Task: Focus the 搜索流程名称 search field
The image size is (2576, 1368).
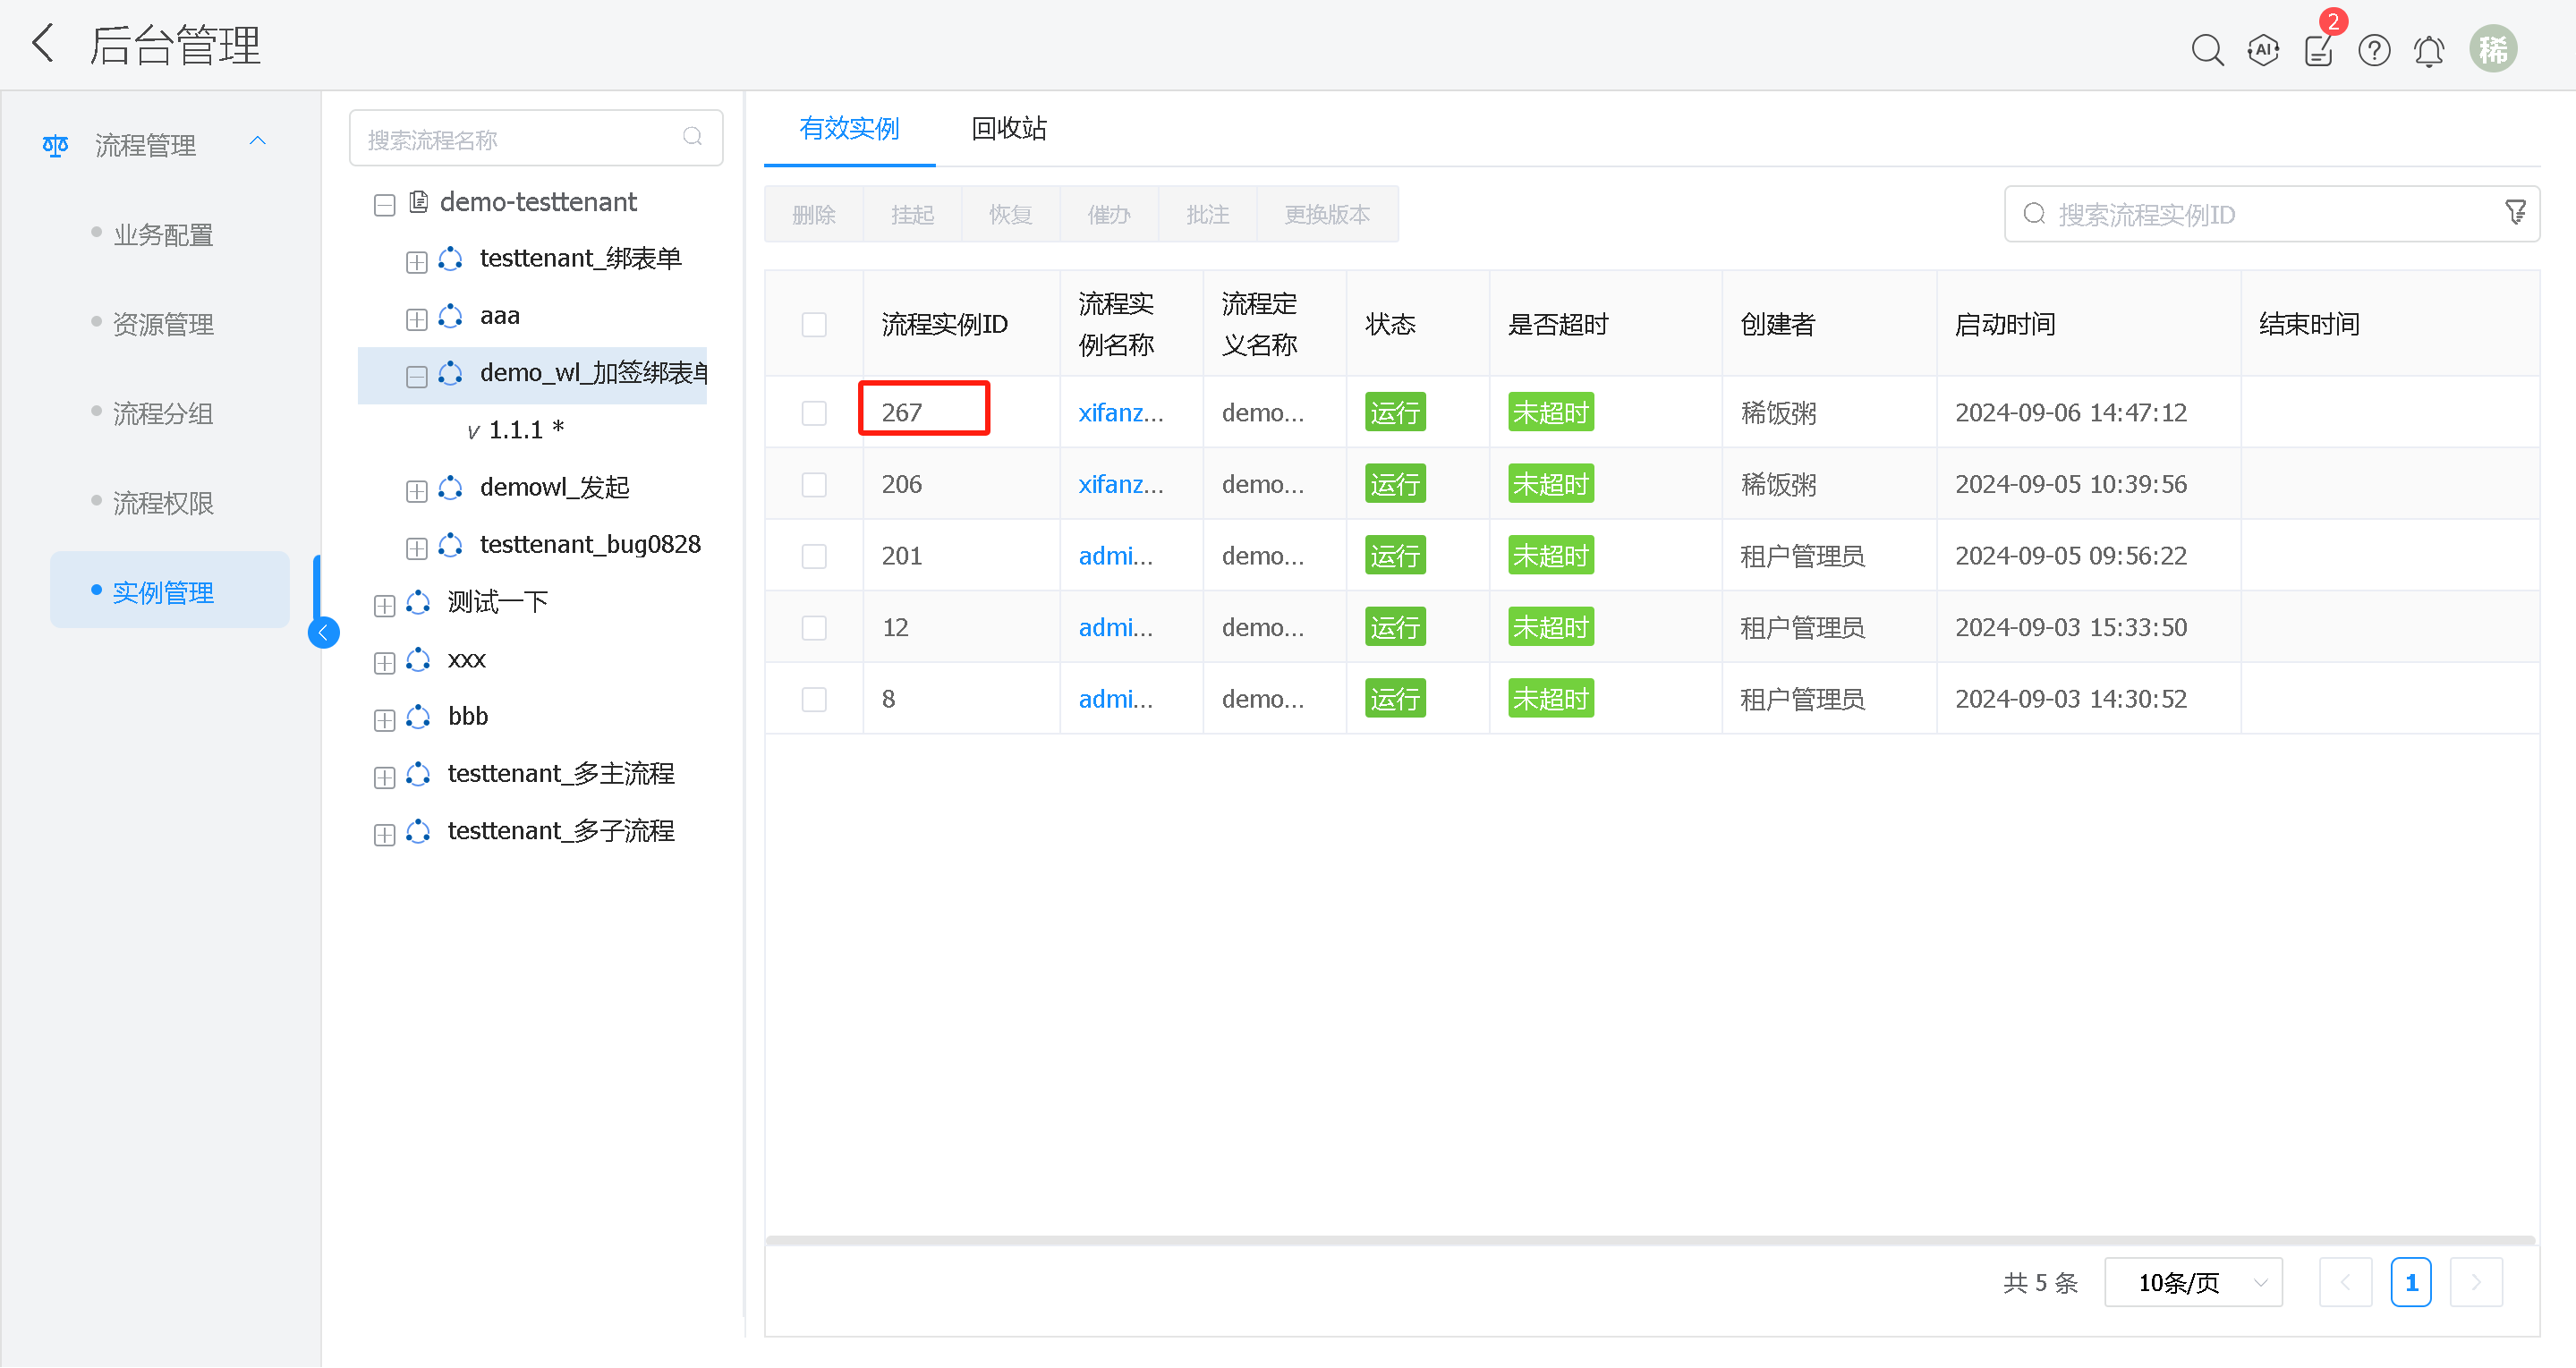Action: [x=520, y=139]
